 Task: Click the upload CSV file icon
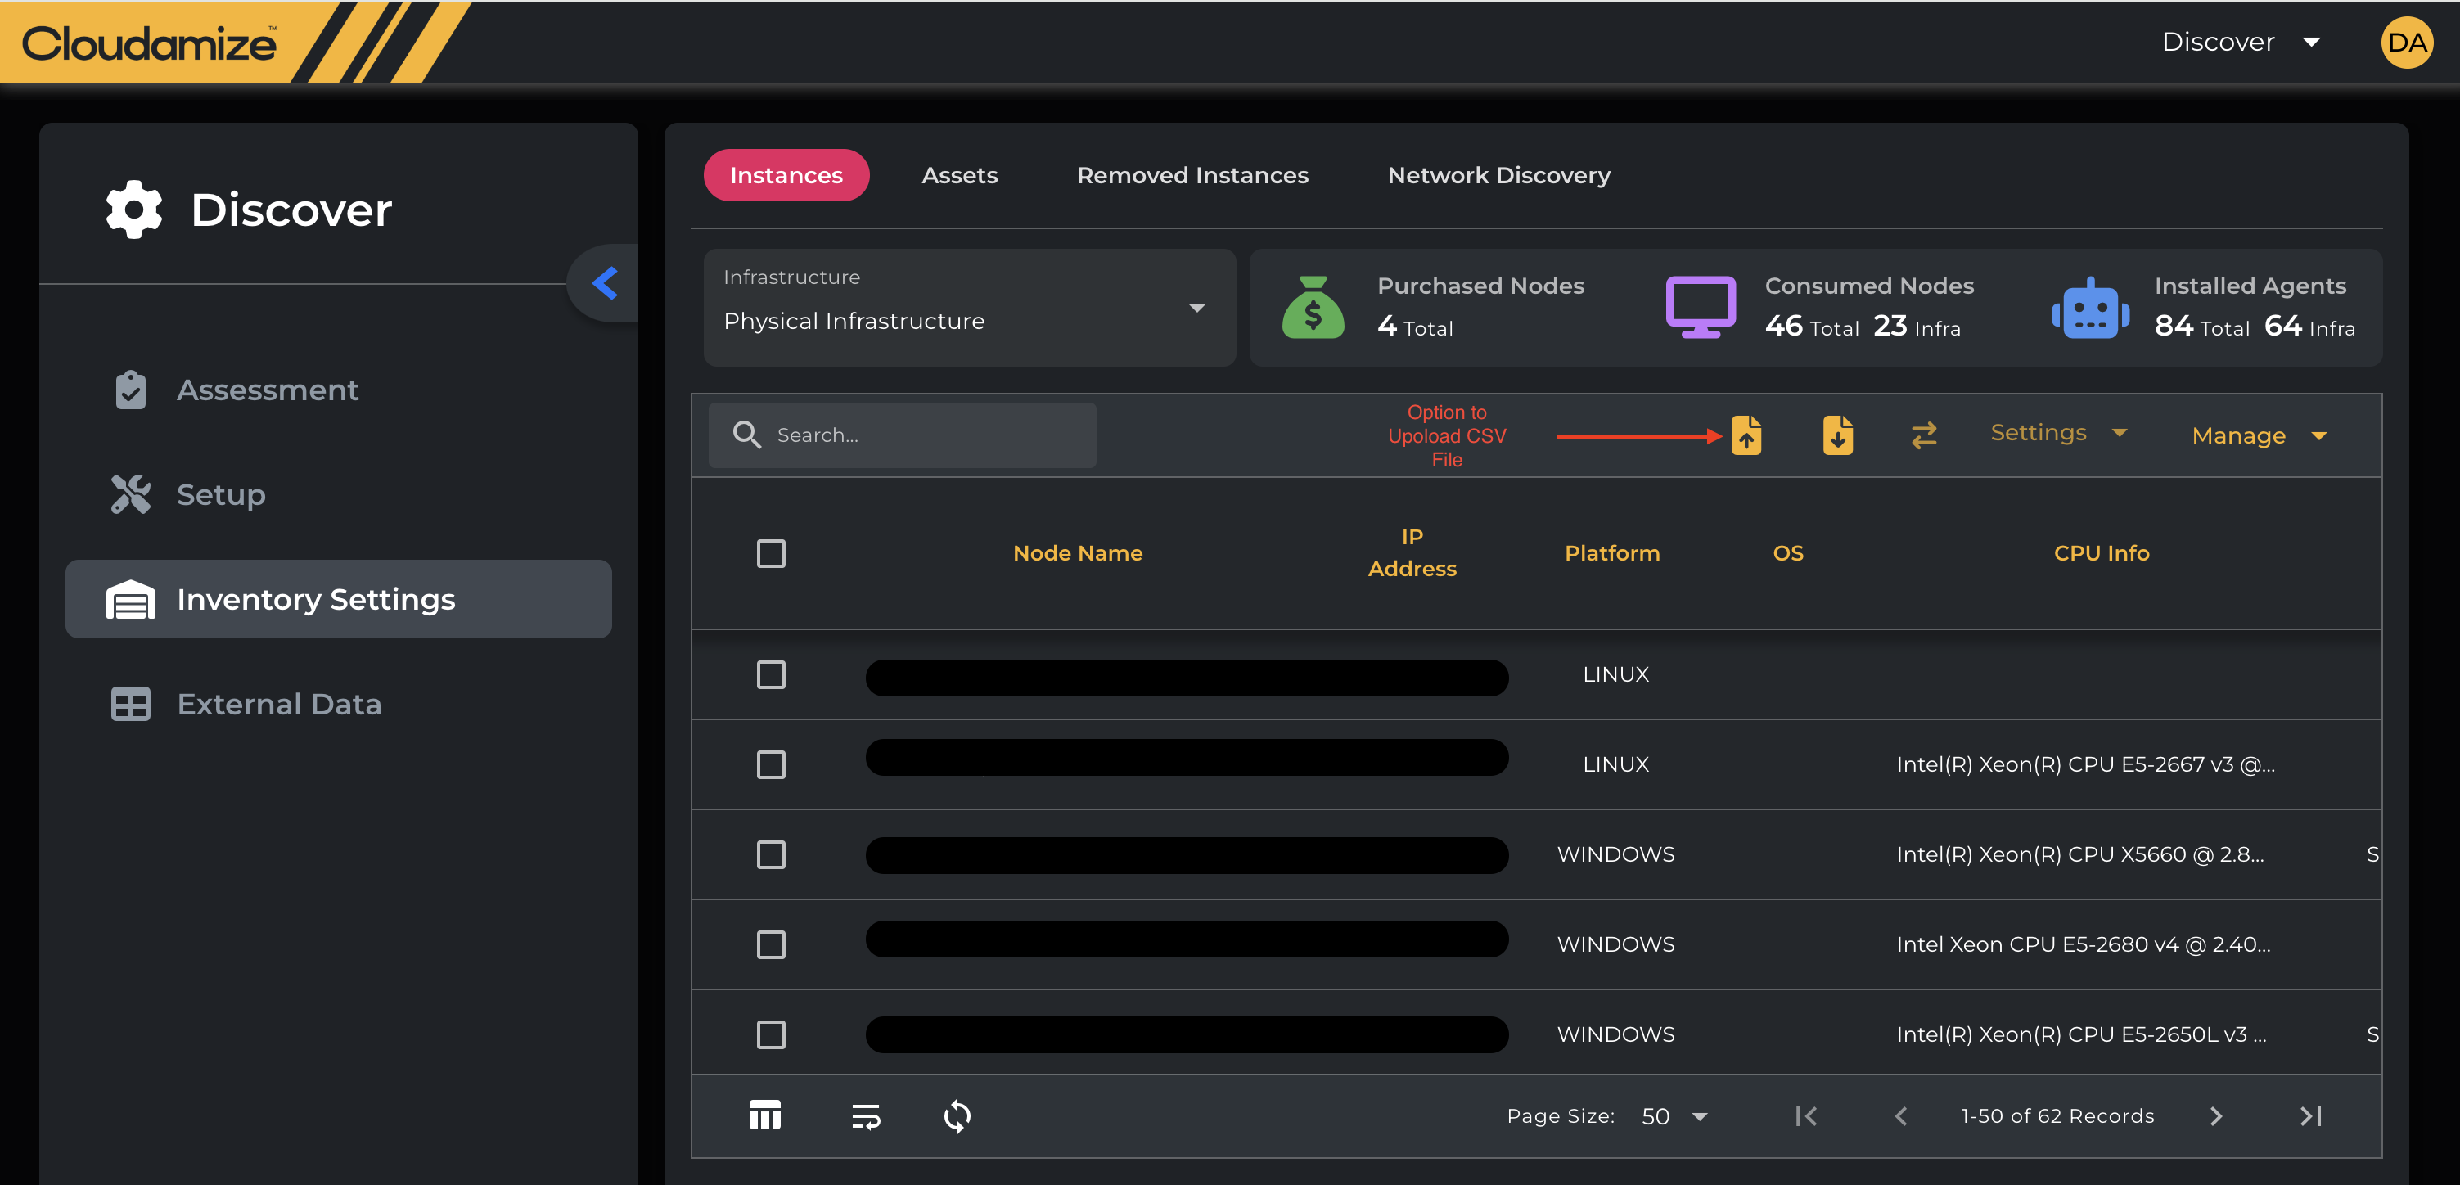(x=1746, y=435)
